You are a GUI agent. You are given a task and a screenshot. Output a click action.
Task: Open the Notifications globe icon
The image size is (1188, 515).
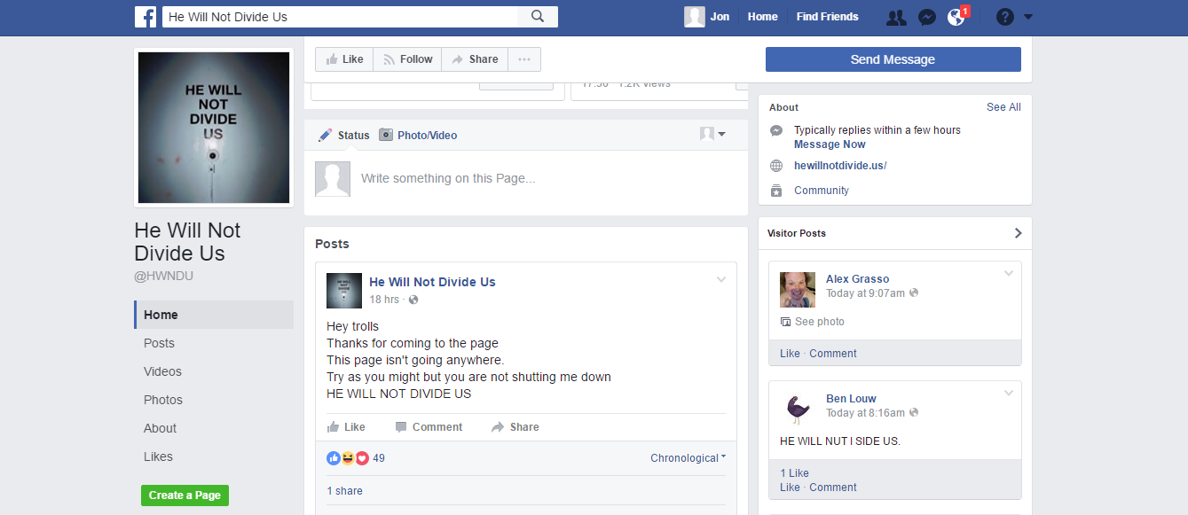coord(956,17)
